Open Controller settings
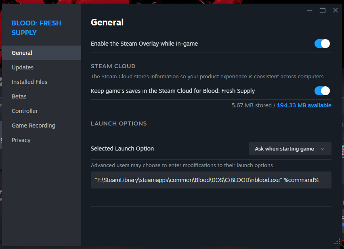 pyautogui.click(x=25, y=111)
